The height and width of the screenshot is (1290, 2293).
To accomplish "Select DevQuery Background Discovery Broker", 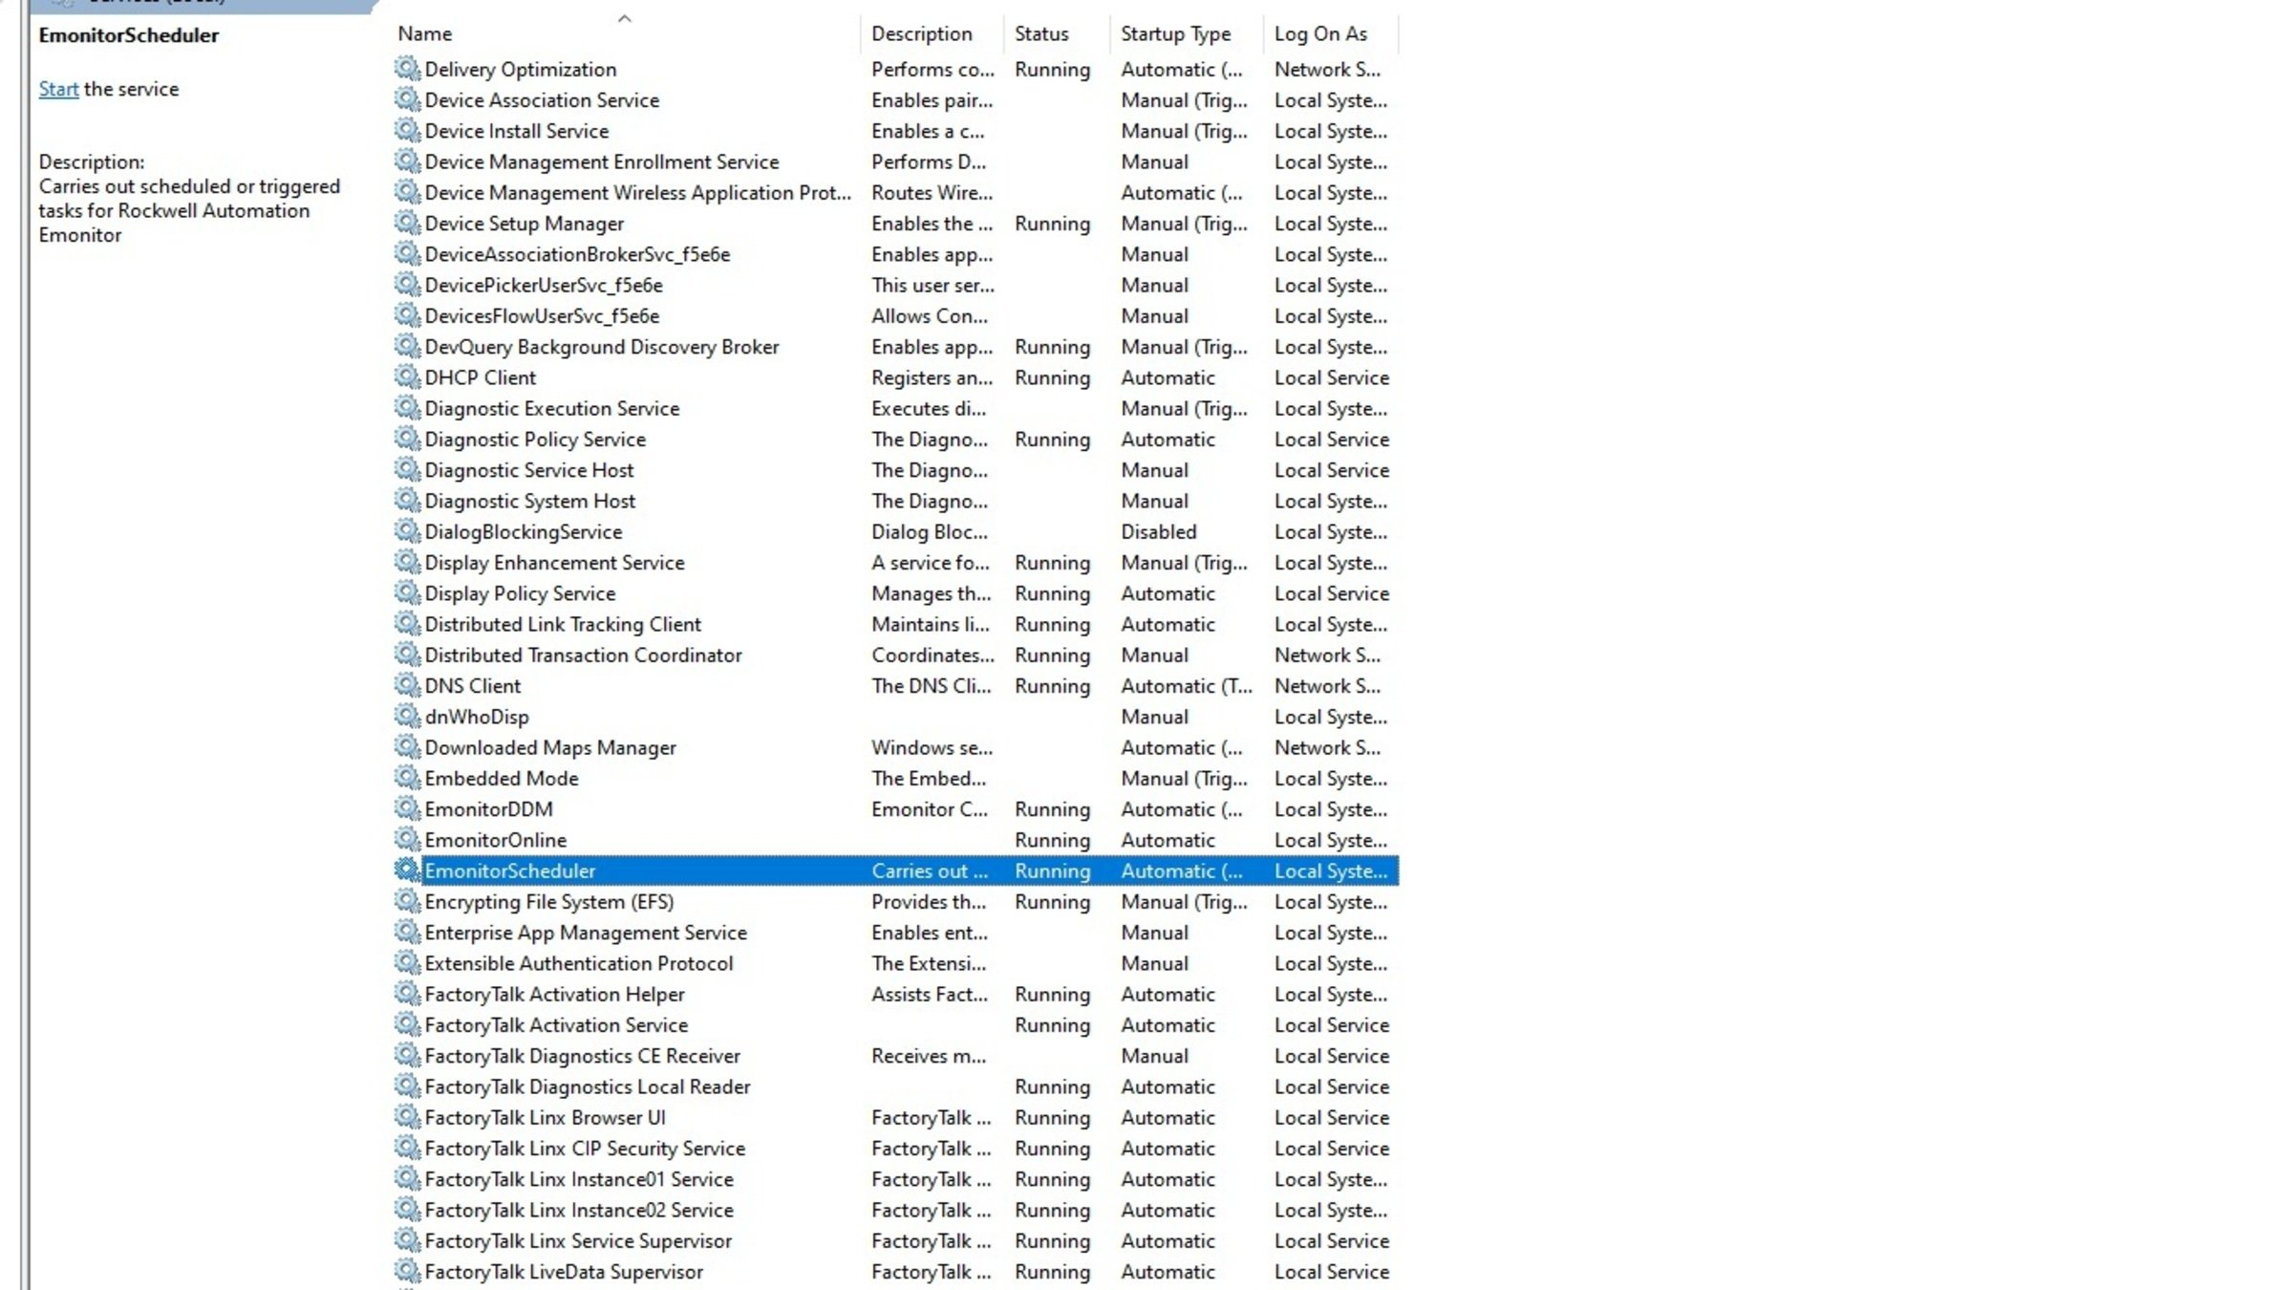I will [895, 346].
